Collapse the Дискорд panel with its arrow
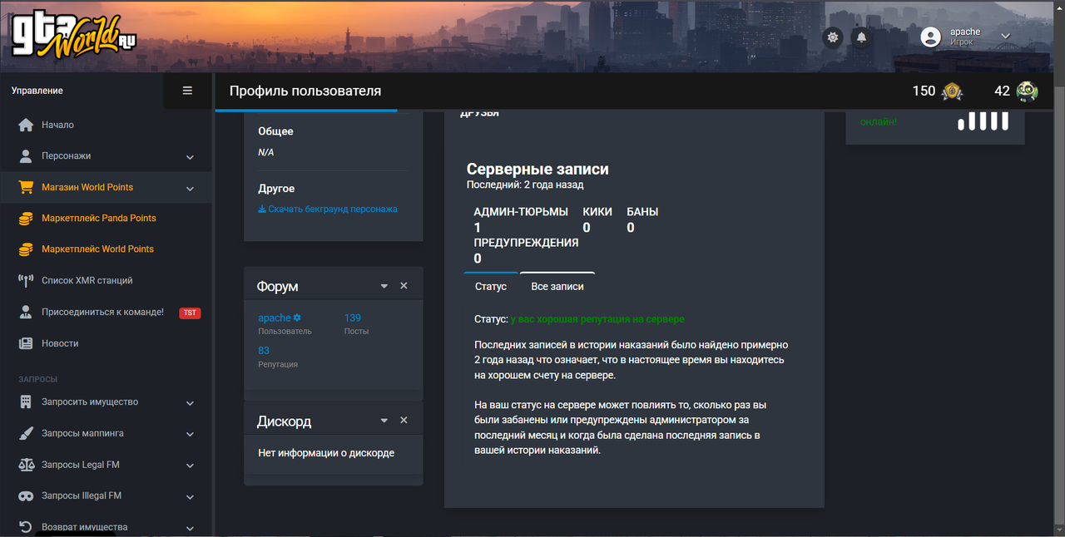 tap(384, 421)
